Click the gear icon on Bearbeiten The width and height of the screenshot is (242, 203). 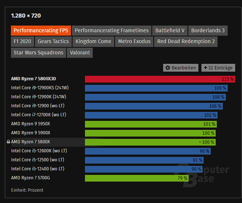(x=168, y=68)
